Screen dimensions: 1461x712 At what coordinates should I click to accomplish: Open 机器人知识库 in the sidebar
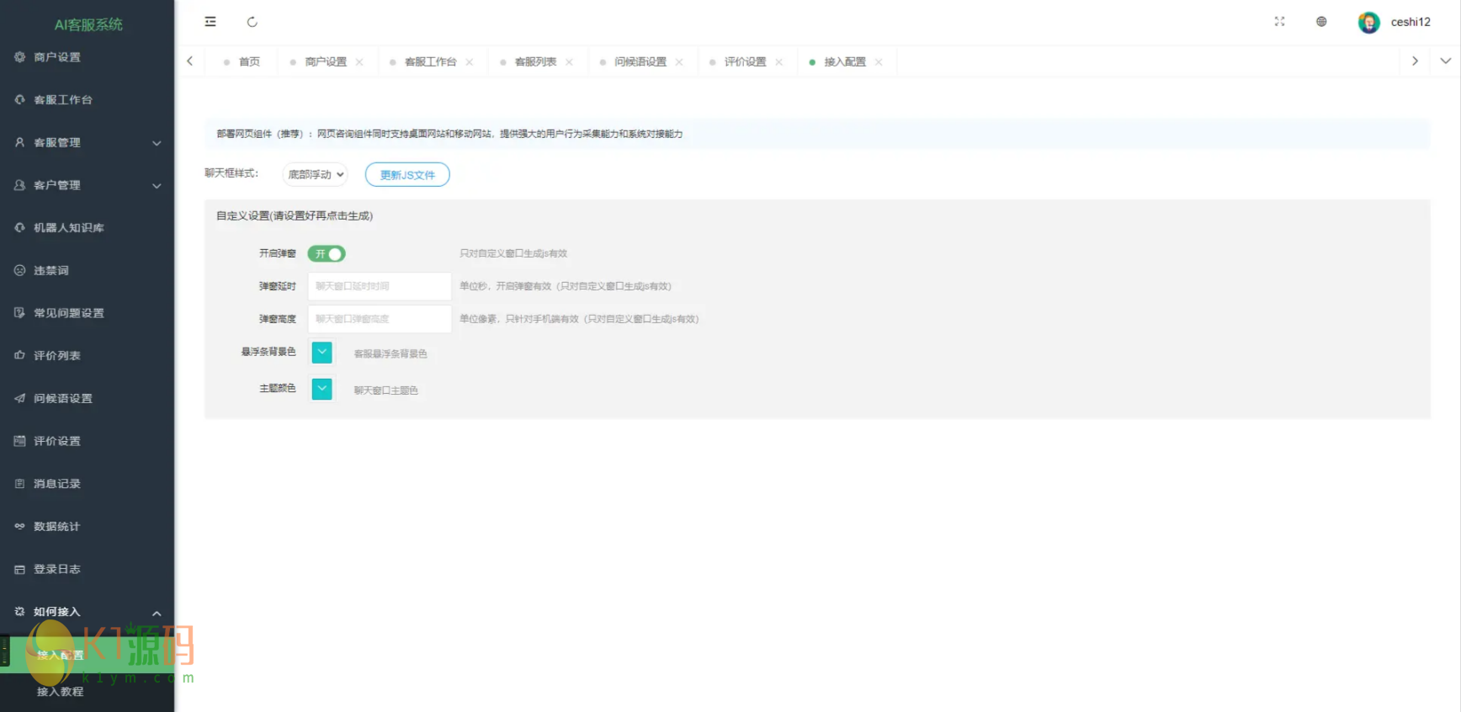[x=69, y=228]
